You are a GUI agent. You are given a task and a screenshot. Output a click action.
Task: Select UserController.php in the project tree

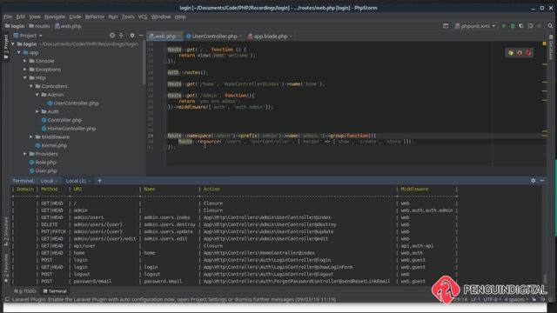tap(73, 103)
